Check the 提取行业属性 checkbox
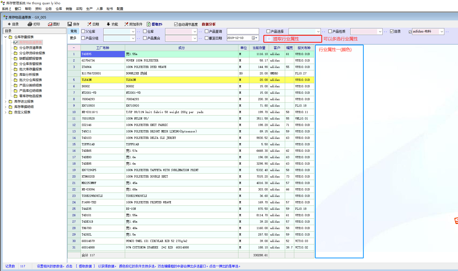Screen dimensions: 458x271 point(269,39)
